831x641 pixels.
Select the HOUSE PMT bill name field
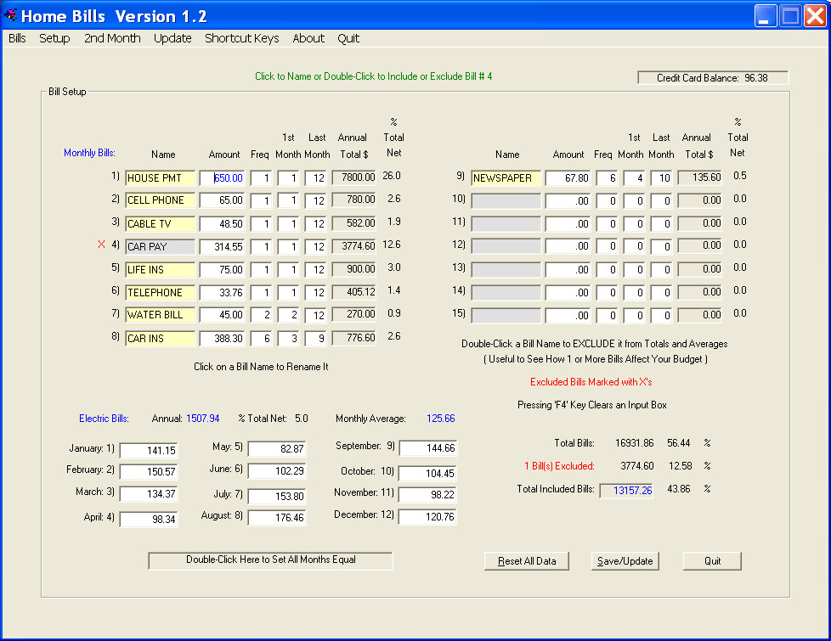(160, 178)
